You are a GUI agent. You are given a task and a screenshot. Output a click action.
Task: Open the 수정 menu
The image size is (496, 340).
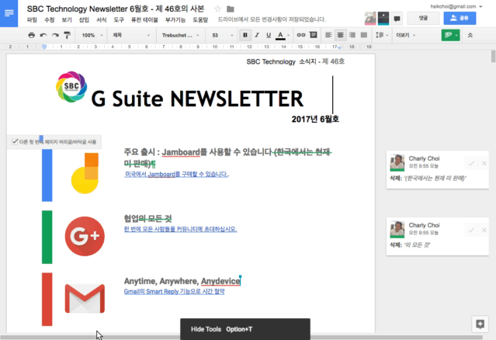click(50, 20)
